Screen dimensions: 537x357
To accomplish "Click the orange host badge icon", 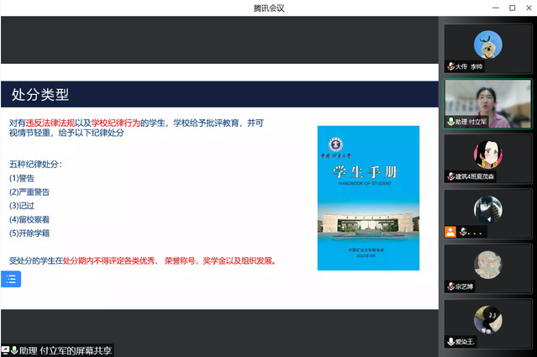I will click(451, 232).
